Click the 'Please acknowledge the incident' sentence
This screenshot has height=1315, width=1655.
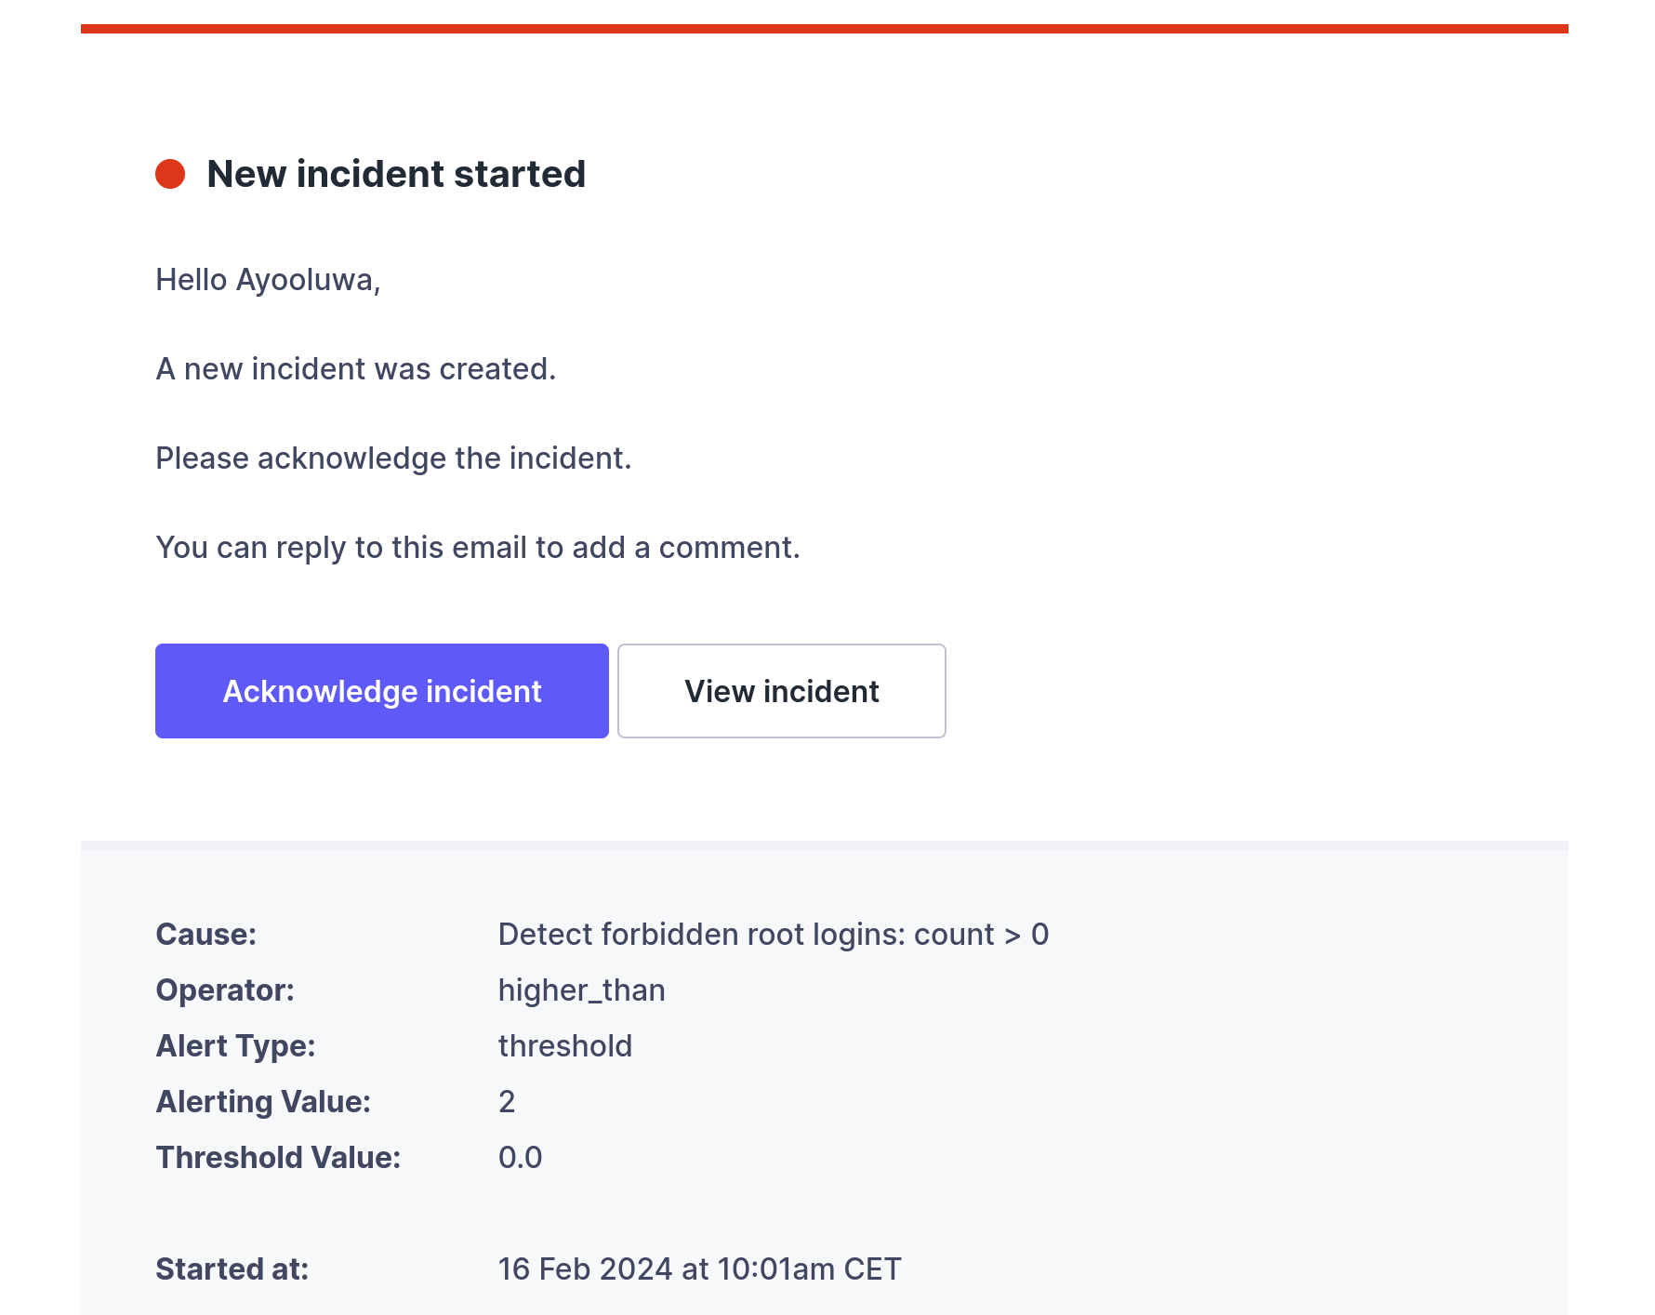click(x=393, y=458)
